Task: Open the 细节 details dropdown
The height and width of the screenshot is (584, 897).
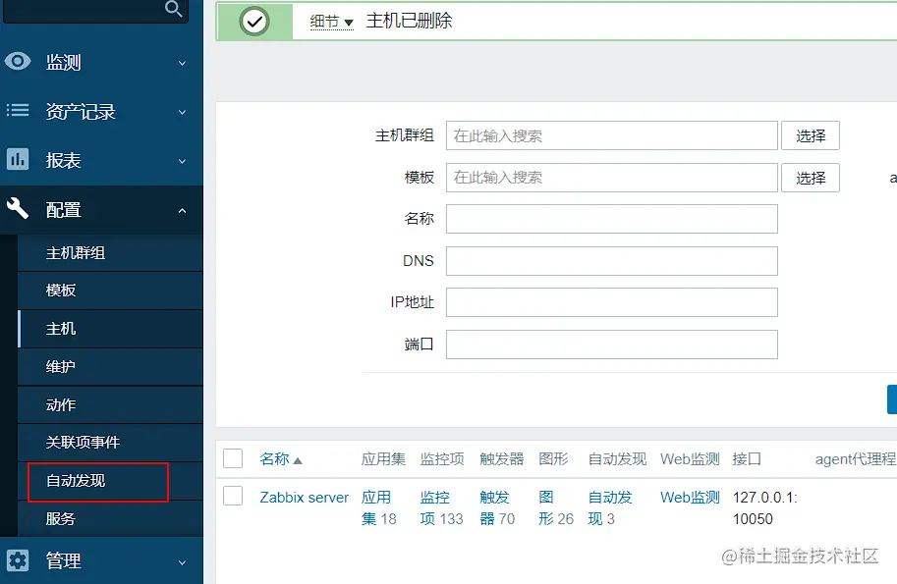Action: [331, 22]
